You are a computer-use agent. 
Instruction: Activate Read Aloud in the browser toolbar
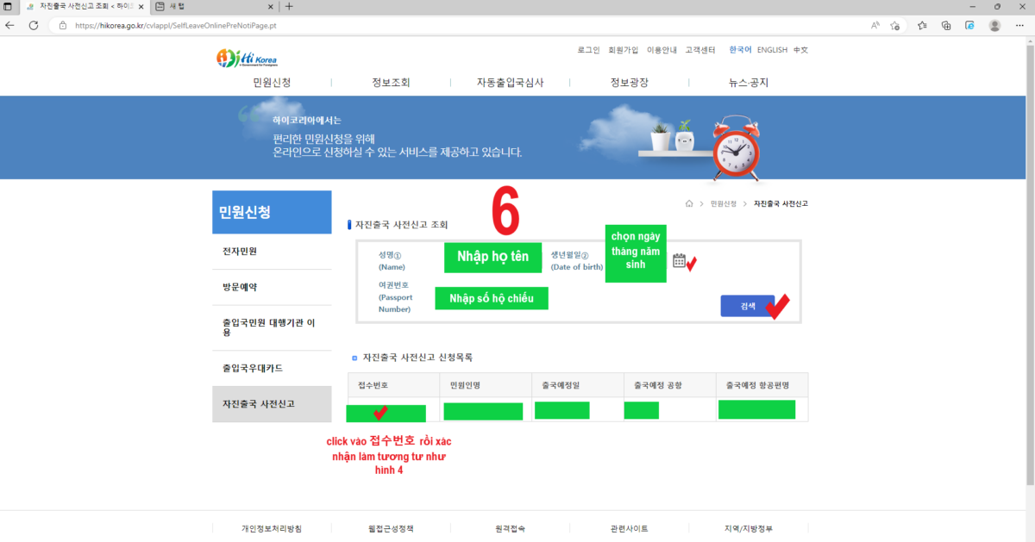[874, 26]
